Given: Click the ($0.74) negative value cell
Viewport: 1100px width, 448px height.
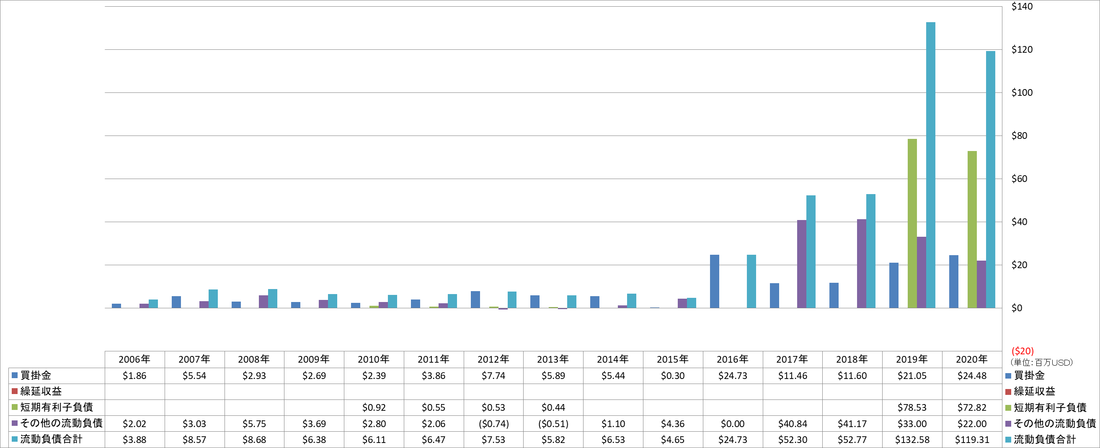Looking at the screenshot, I should tap(493, 424).
